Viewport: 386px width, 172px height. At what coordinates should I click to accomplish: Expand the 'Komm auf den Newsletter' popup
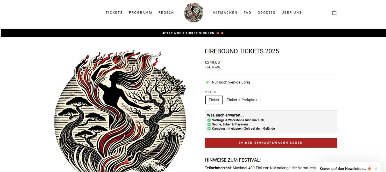coord(342,169)
